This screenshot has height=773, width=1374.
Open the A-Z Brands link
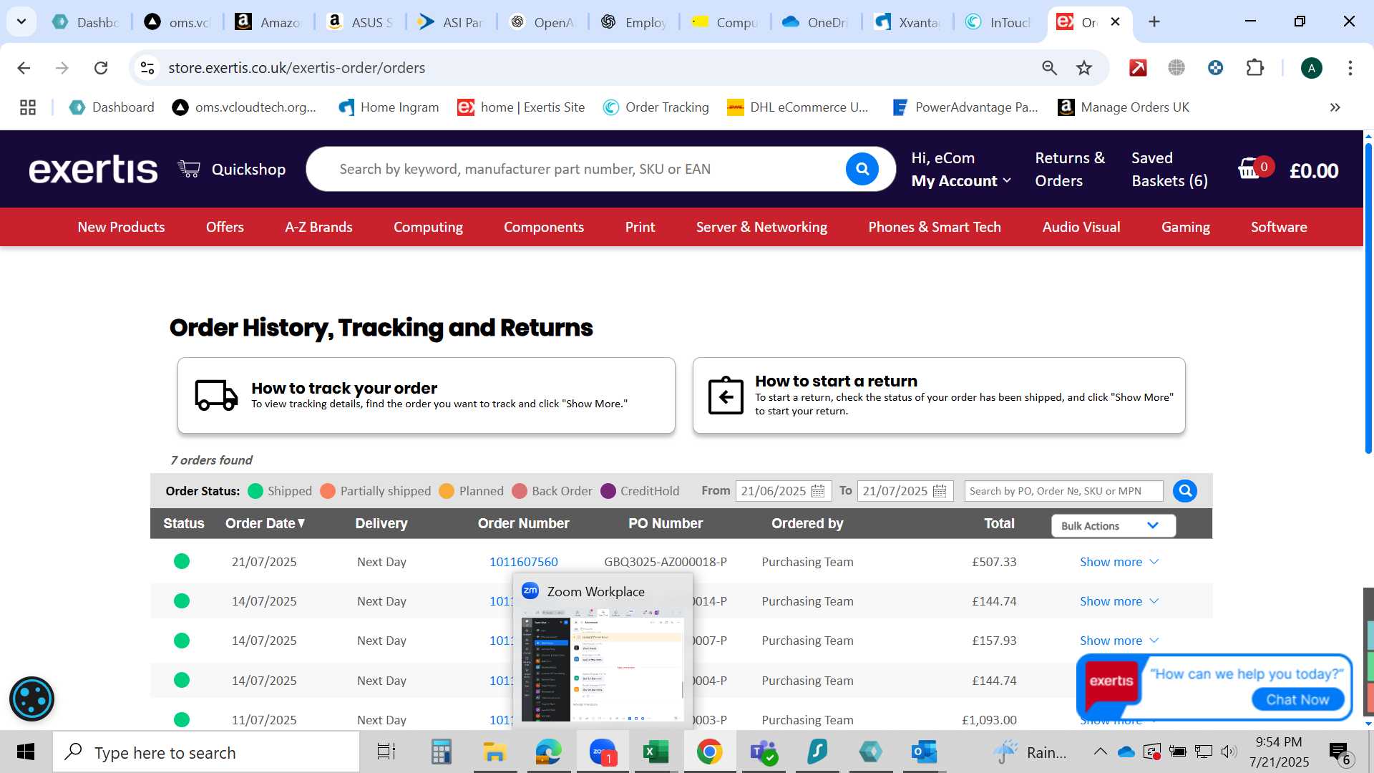[318, 227]
